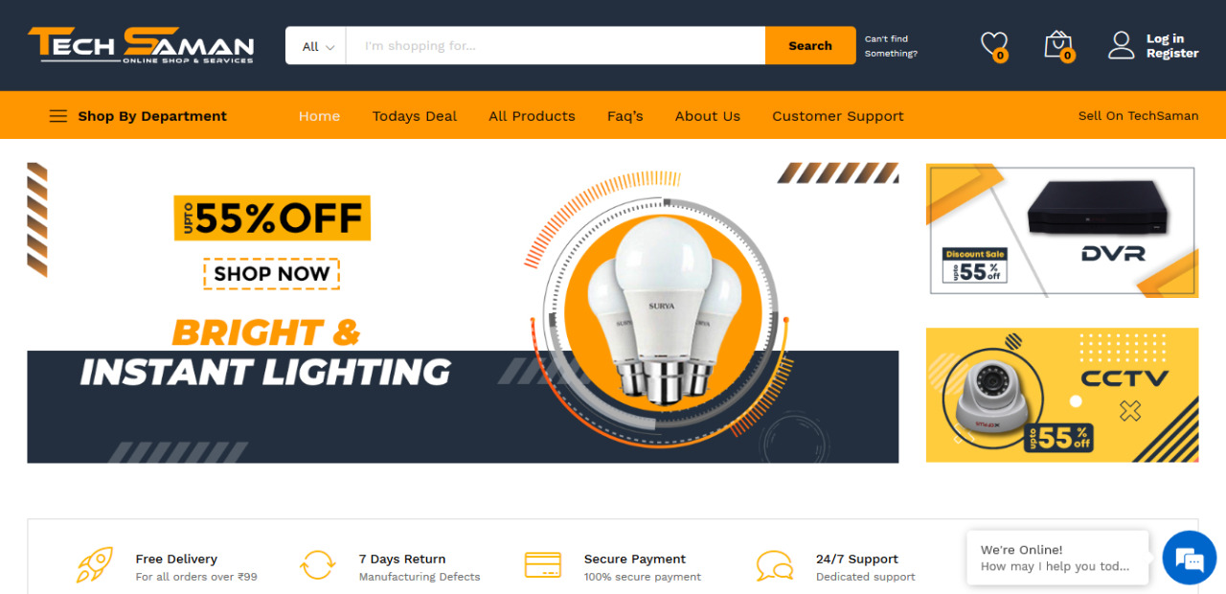Focus the I'm shopping for search field

point(556,46)
